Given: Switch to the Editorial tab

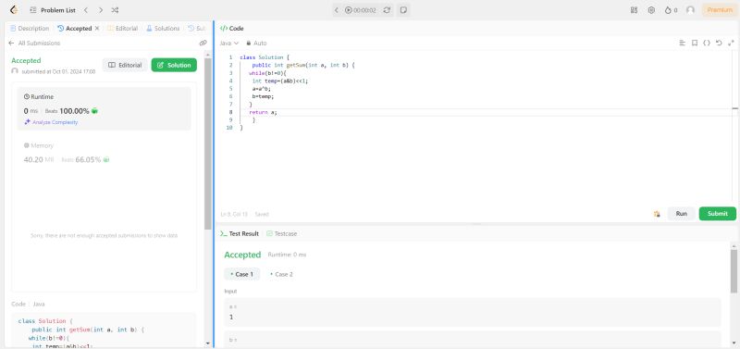Looking at the screenshot, I should click(x=123, y=29).
